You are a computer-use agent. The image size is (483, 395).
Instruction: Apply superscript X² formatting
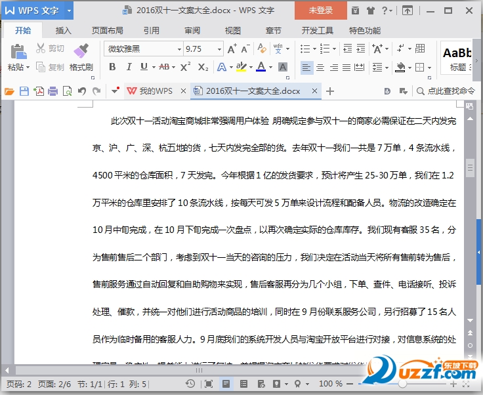185,67
